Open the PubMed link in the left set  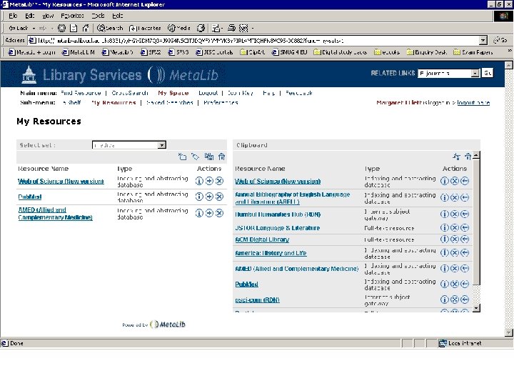coord(30,197)
